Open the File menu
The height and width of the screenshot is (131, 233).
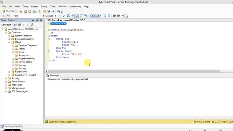pyautogui.click(x=4, y=7)
